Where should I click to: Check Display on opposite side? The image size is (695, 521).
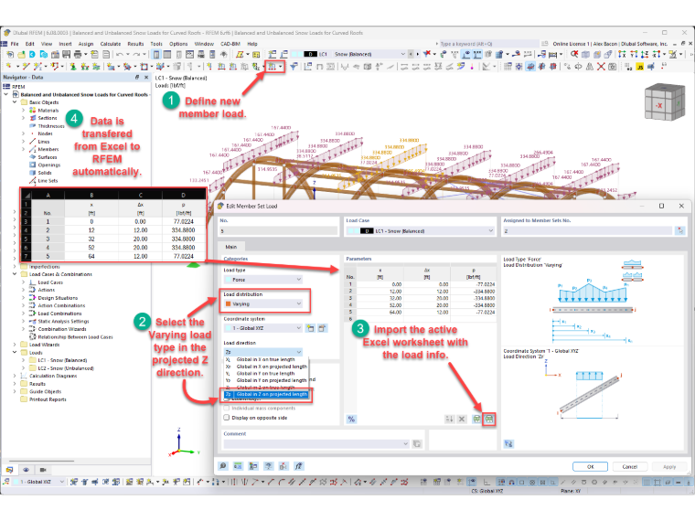coord(227,418)
